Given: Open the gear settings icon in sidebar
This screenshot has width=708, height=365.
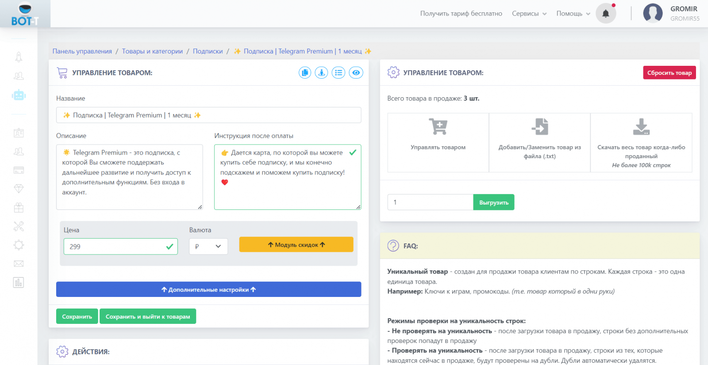Looking at the screenshot, I should click(x=19, y=245).
